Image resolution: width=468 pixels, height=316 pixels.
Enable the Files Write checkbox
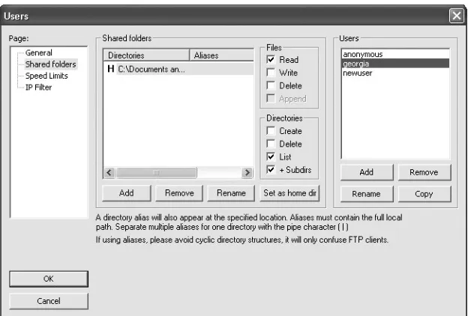[271, 73]
